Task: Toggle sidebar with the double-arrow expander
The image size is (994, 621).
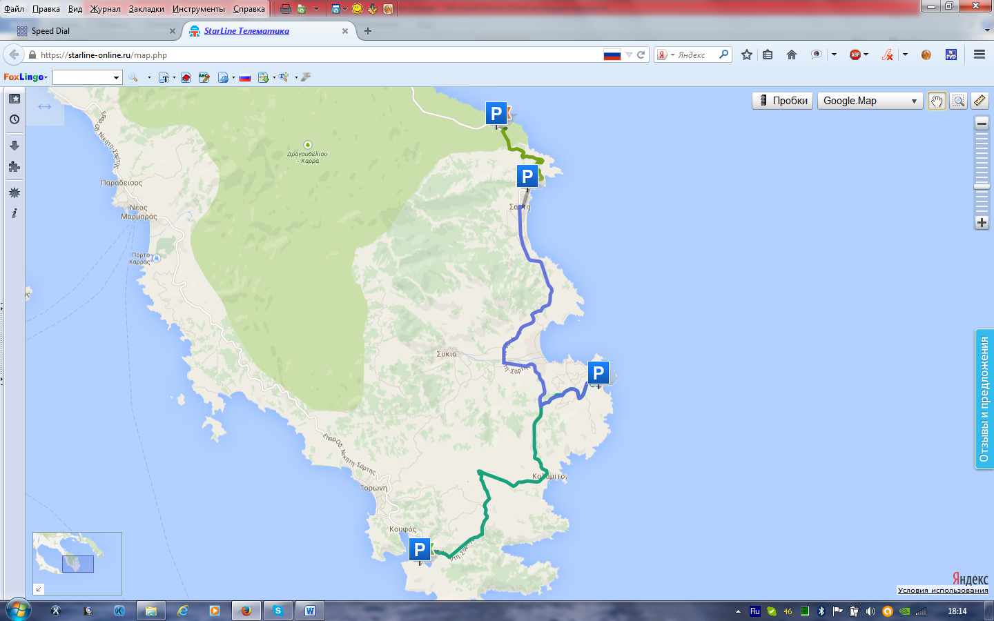Action: pyautogui.click(x=45, y=106)
